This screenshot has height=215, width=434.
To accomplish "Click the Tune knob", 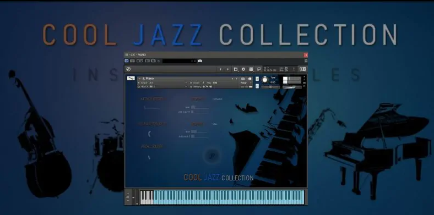I will click(265, 80).
